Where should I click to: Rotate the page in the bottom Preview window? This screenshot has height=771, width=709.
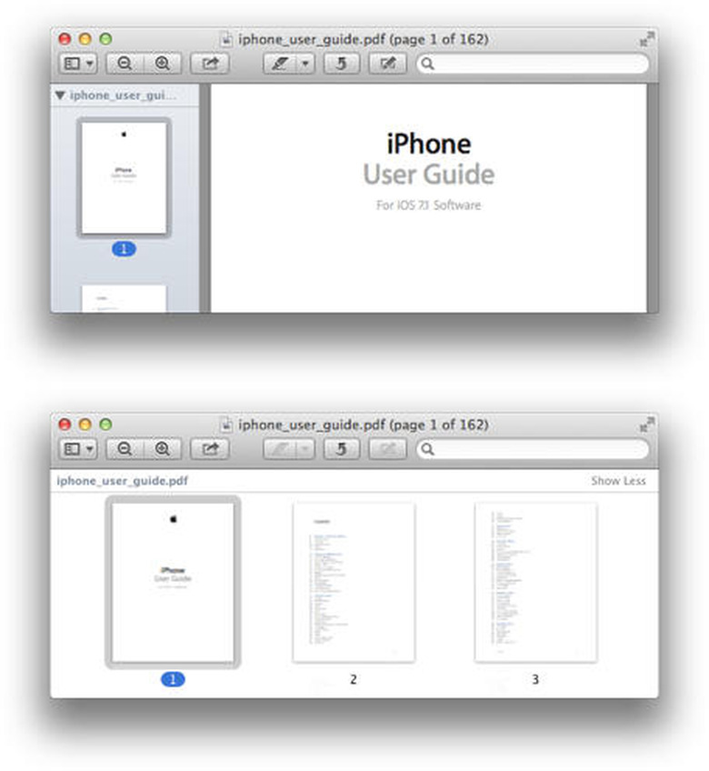(x=341, y=449)
